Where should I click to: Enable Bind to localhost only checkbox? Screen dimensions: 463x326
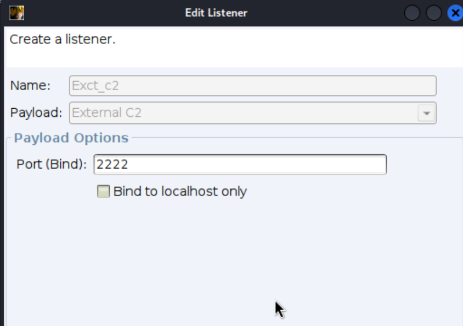point(103,191)
